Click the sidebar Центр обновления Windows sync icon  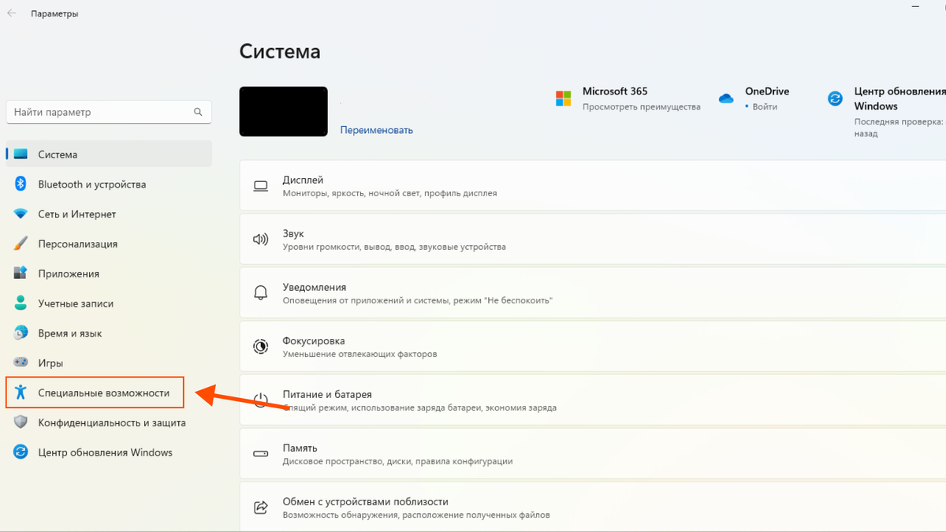pos(21,452)
